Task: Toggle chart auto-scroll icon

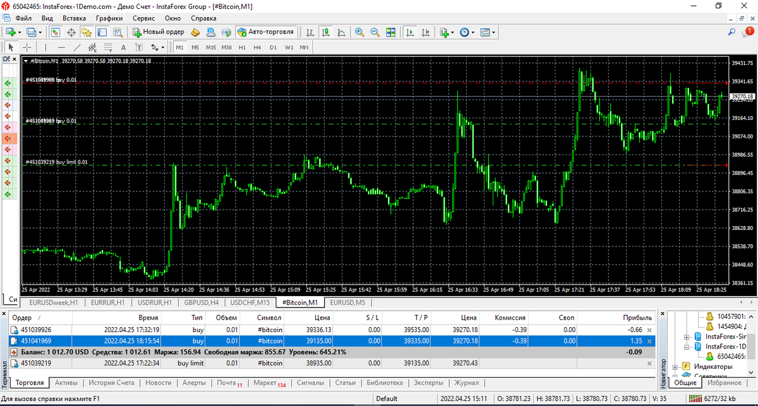Action: point(409,32)
